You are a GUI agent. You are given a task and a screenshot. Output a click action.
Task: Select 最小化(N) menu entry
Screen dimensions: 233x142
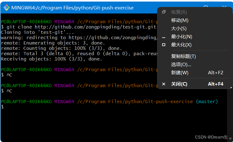[182, 37]
